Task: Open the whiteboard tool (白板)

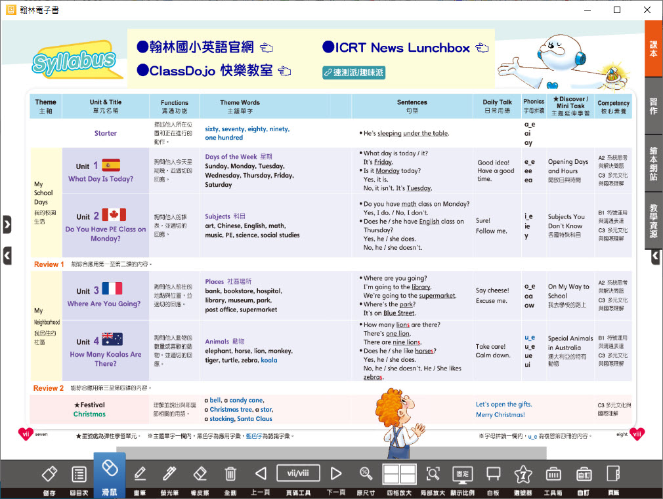Action: [493, 474]
